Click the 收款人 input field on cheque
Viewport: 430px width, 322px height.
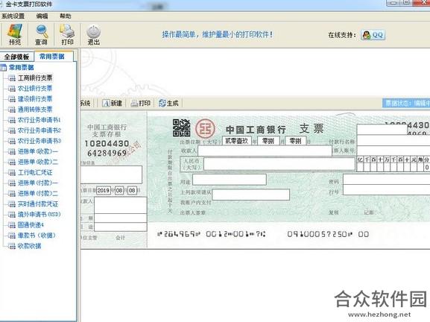pyautogui.click(x=265, y=151)
